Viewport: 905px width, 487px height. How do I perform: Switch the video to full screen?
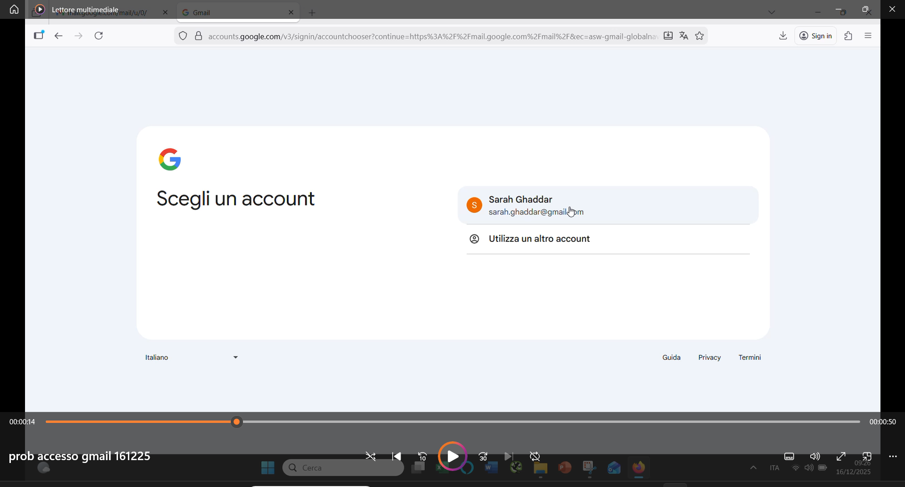(x=841, y=456)
